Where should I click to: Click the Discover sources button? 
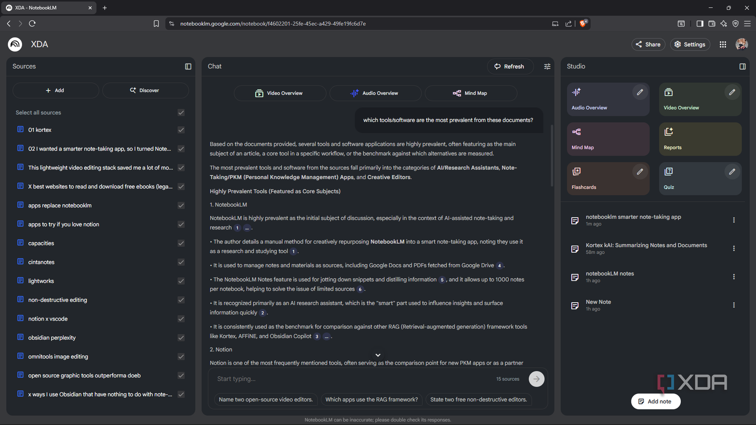[x=145, y=90]
